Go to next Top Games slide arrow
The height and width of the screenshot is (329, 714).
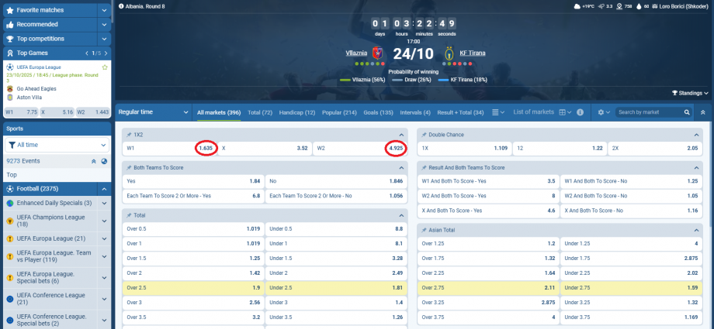(104, 53)
